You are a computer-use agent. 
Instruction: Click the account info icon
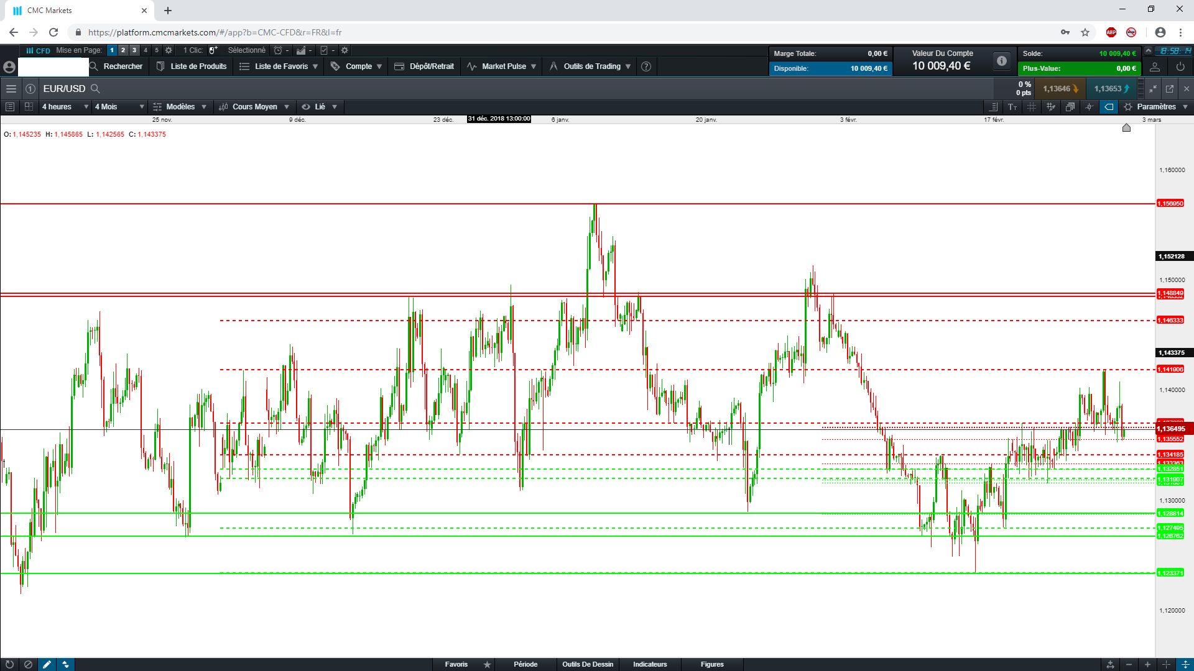(x=1001, y=61)
